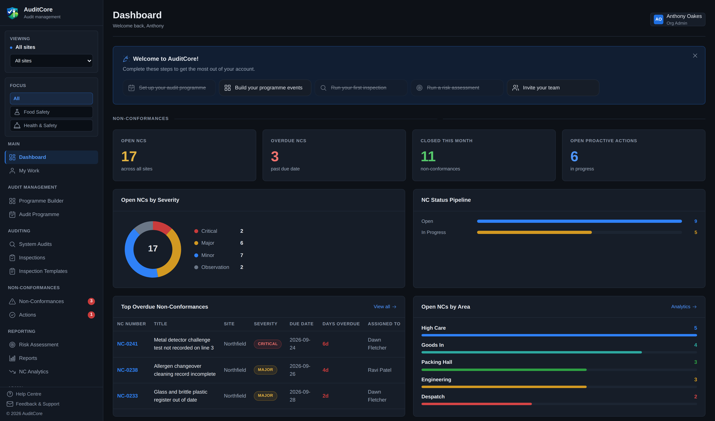Select the Health & Safety focus filter
Screen dimensions: 715x421
tap(51, 125)
